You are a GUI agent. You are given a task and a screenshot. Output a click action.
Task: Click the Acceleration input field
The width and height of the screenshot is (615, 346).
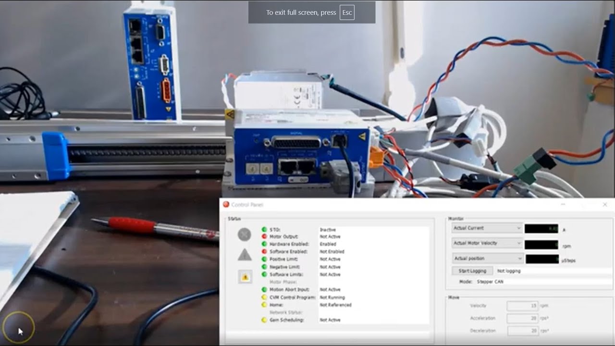point(523,318)
